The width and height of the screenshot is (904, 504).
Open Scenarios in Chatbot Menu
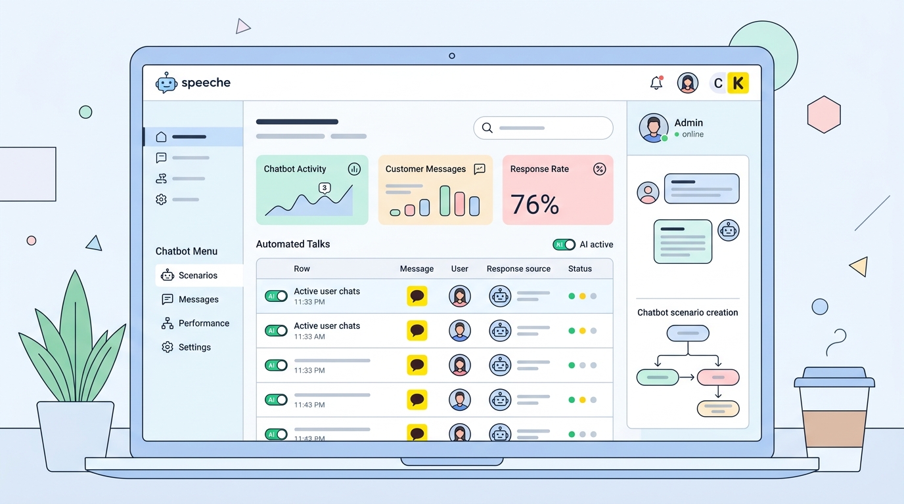coord(198,276)
